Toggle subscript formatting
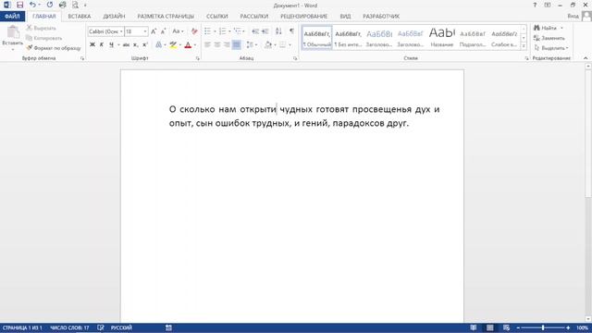592x333 pixels. pos(136,44)
